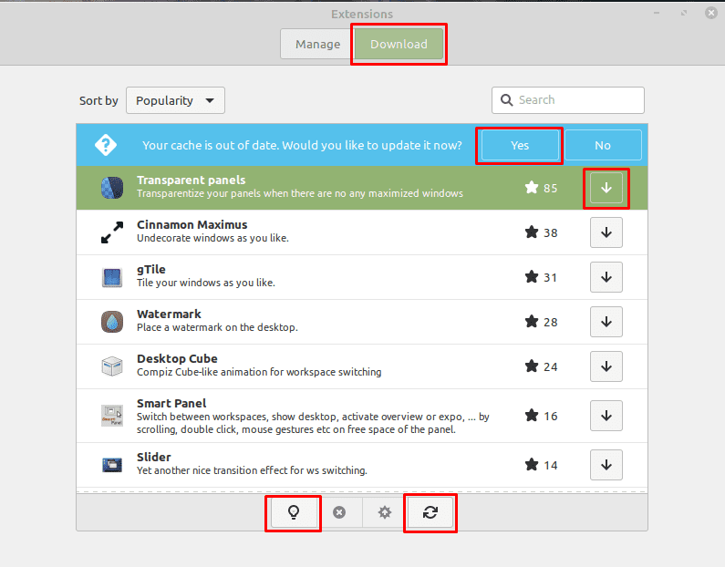Click the question mark icon in cache banner
Screen dimensions: 725x567
(x=106, y=145)
